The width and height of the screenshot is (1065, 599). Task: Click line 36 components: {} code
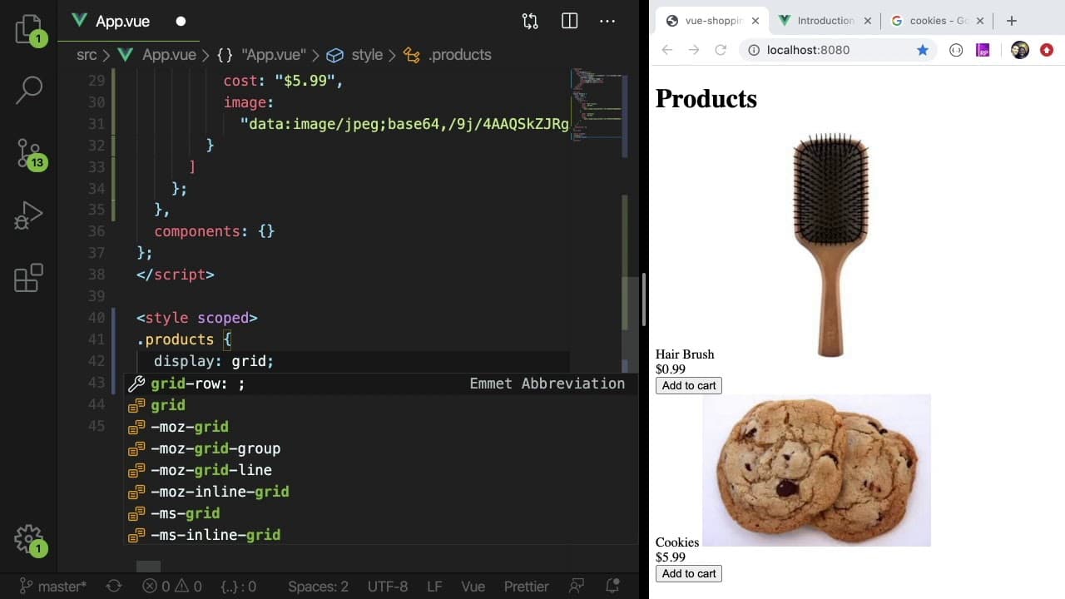point(214,231)
